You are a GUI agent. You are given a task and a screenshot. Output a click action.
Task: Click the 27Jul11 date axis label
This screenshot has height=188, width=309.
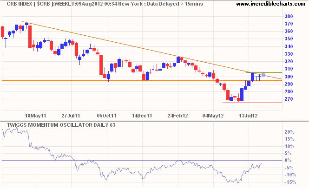click(71, 116)
